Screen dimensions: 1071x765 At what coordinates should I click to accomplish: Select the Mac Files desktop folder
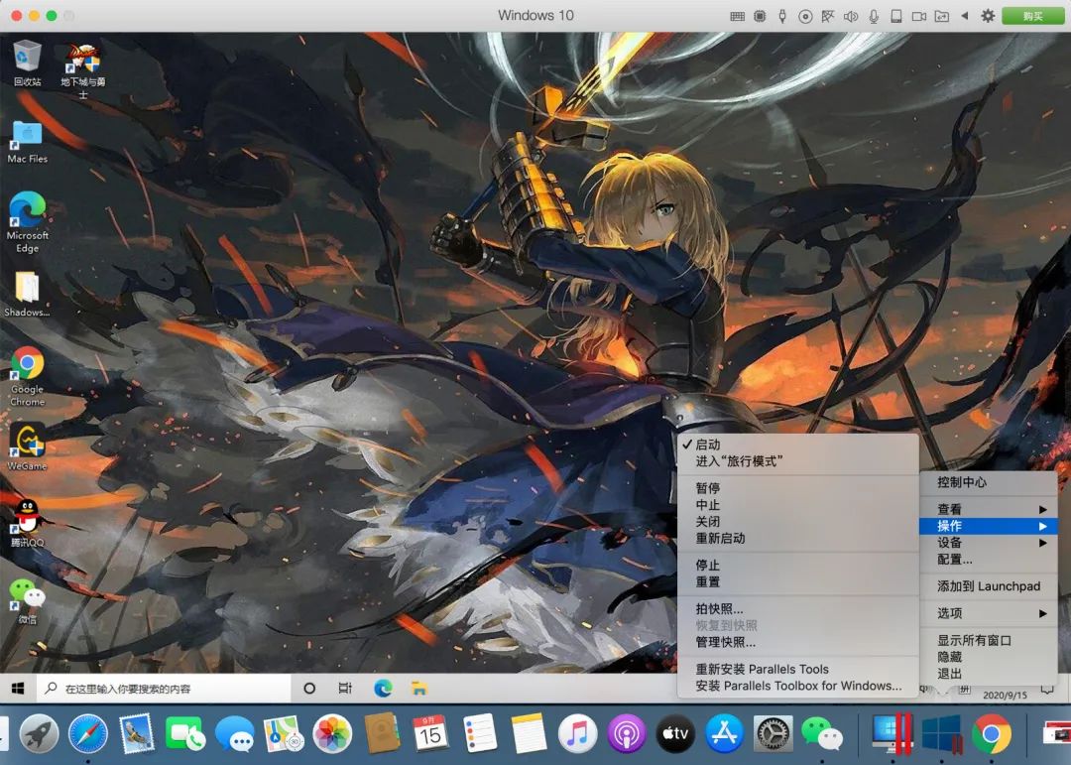pos(28,142)
